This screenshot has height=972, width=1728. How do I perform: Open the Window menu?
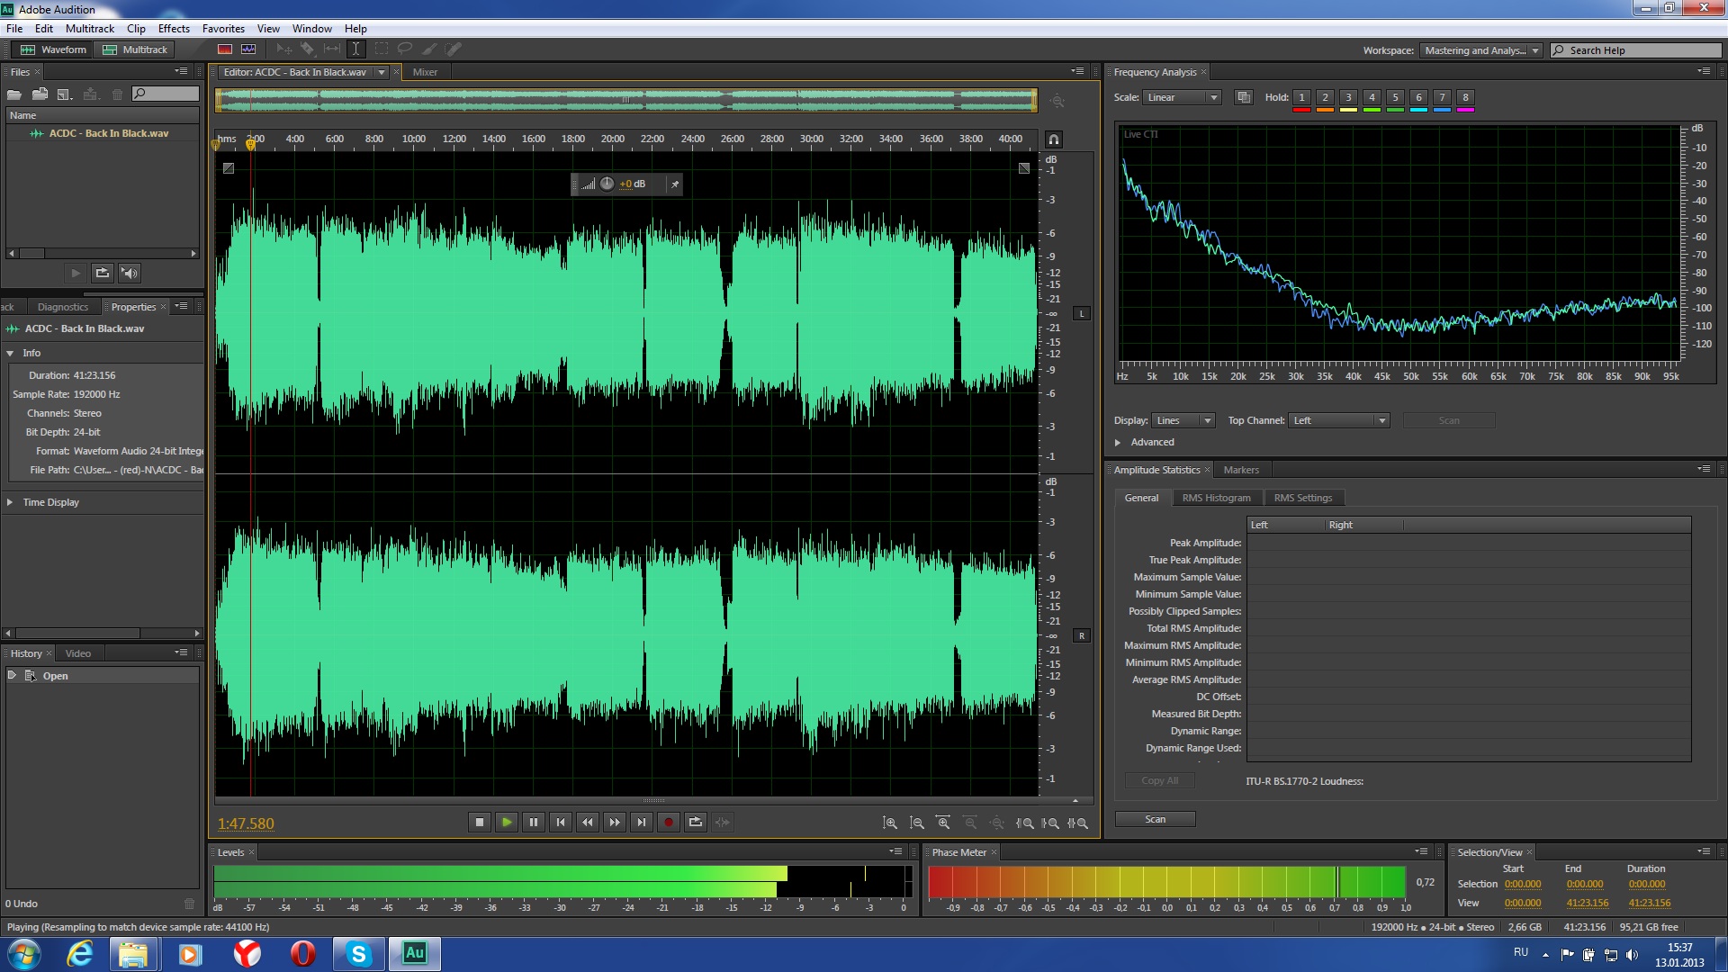(311, 29)
